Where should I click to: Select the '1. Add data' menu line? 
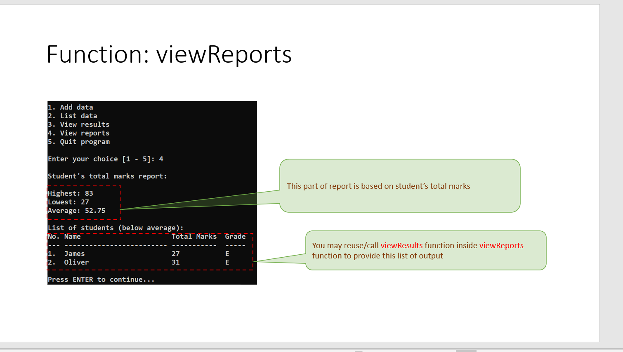coord(71,107)
